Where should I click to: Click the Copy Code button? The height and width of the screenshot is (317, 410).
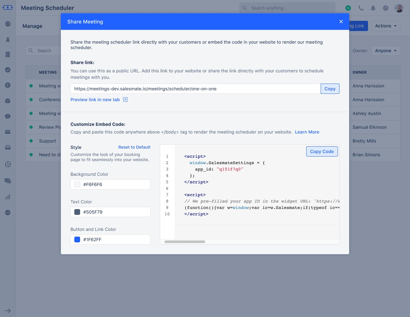pos(322,151)
